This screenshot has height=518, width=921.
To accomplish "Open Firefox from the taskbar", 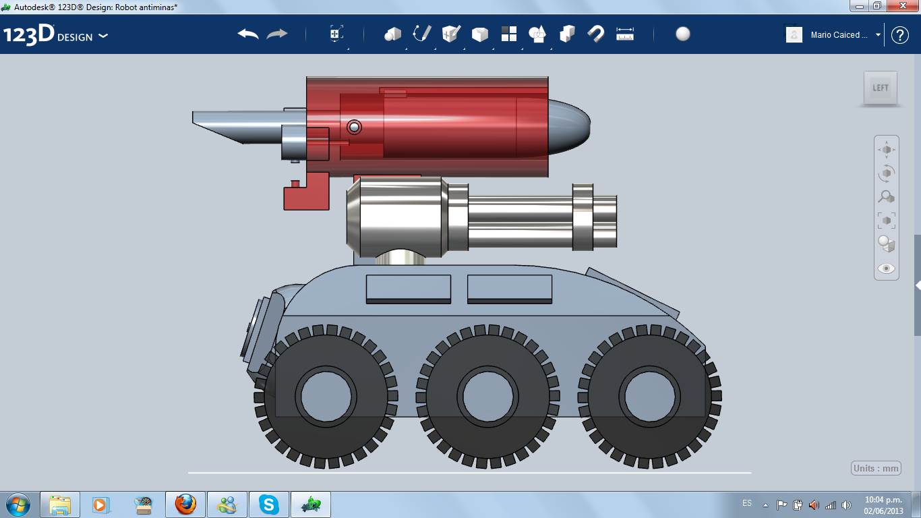I will tap(185, 504).
